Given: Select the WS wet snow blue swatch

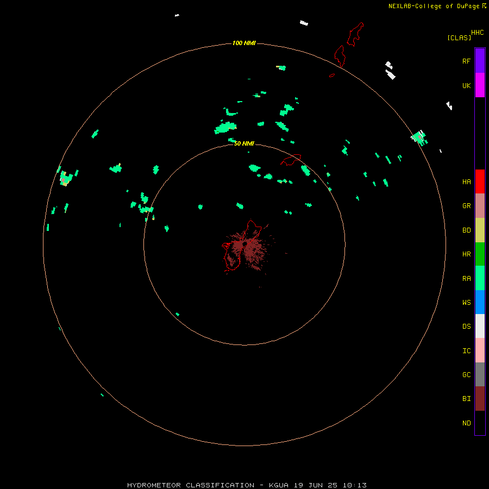Looking at the screenshot, I should click(x=480, y=302).
